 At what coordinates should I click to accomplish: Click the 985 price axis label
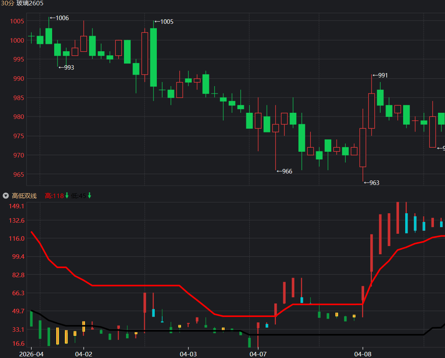tap(19, 98)
